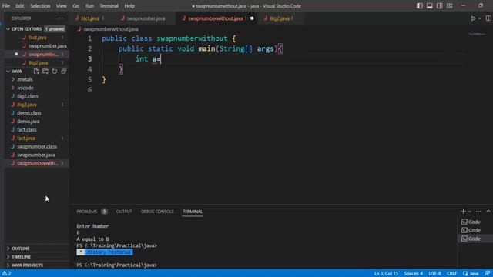Click the UTF-8 encoding status item
Screen dimensions: 493x277
point(434,274)
